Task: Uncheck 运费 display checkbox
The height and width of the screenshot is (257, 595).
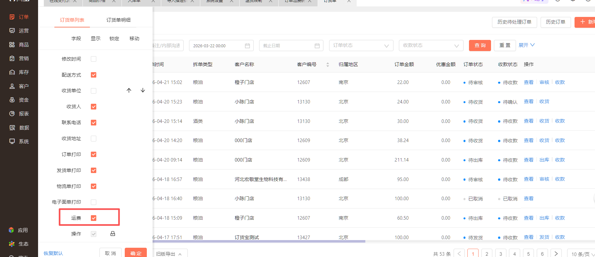Action: pyautogui.click(x=93, y=218)
